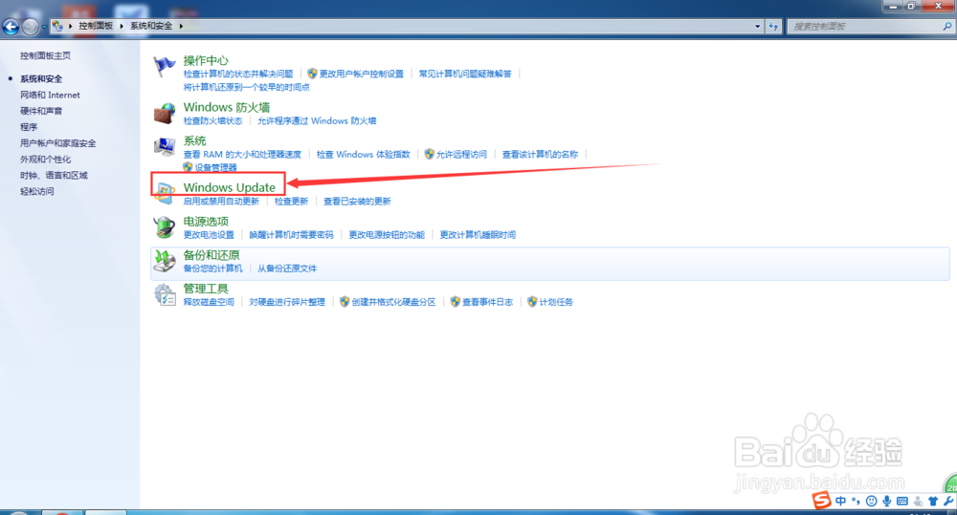Toggle the 中 Chinese input mode
The image size is (957, 515).
click(x=841, y=501)
